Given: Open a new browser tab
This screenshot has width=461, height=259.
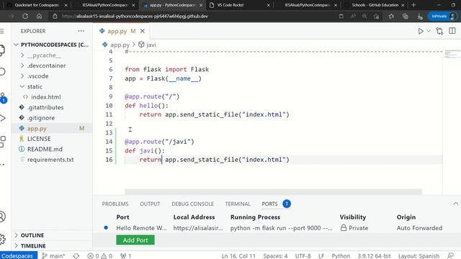Looking at the screenshot, I should coord(413,5).
